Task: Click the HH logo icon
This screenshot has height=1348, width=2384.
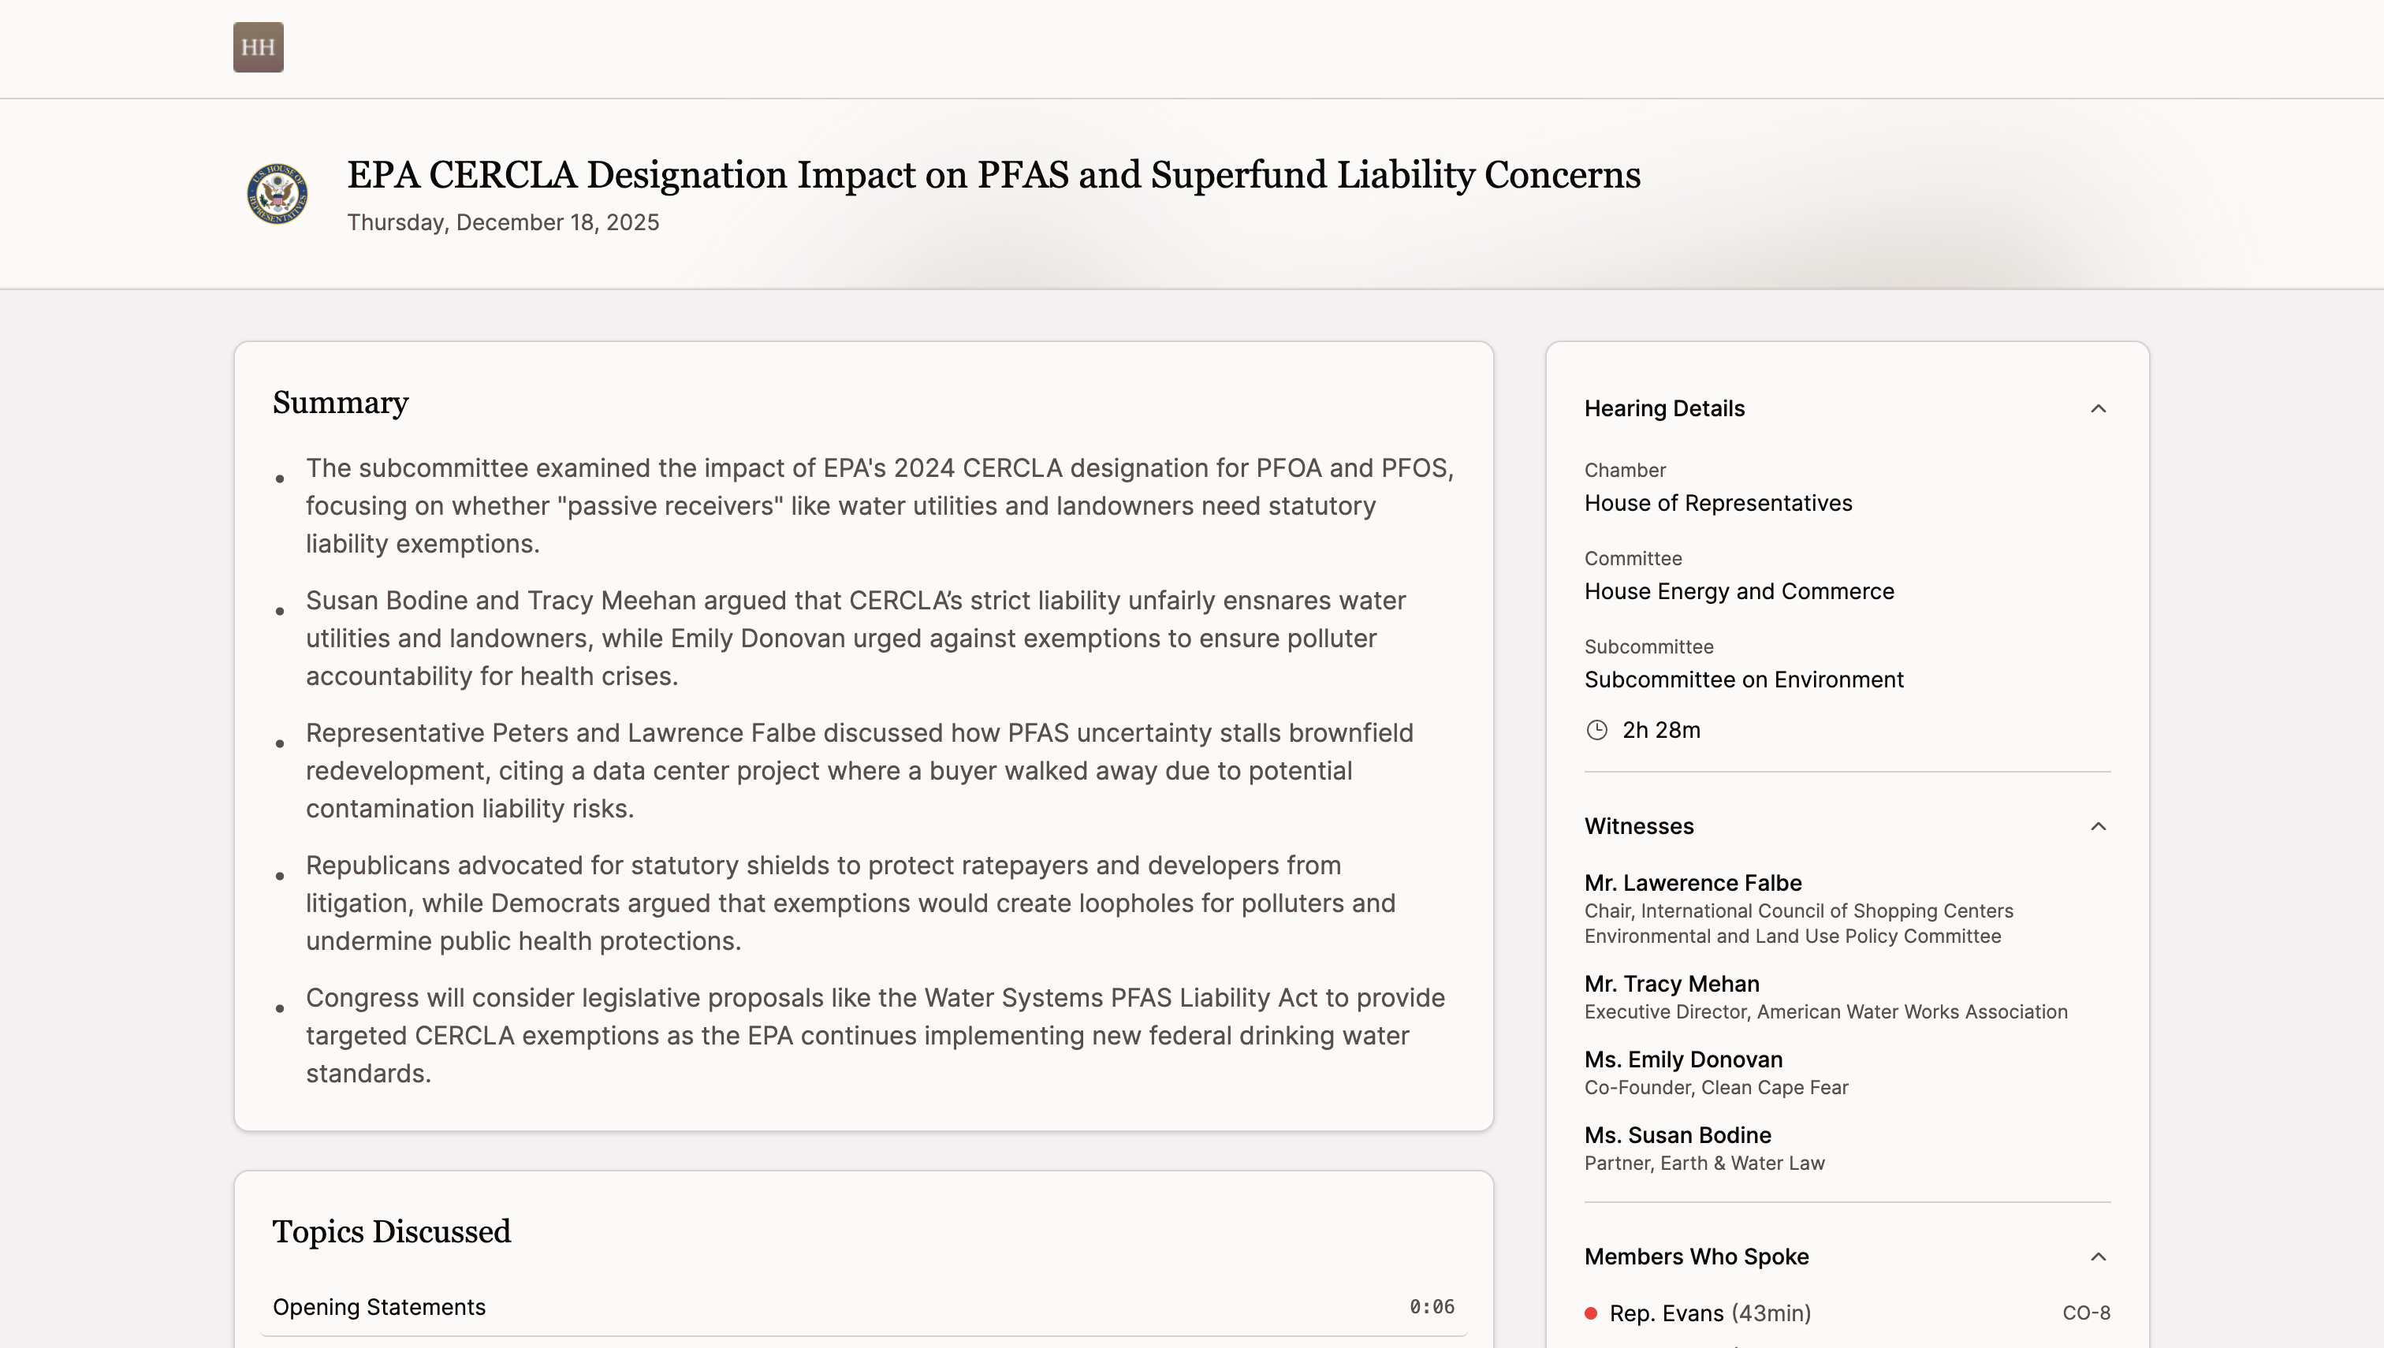Action: (259, 47)
